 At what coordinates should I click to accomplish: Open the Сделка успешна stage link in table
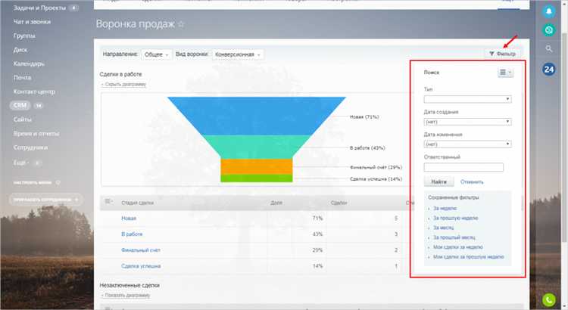tap(141, 266)
